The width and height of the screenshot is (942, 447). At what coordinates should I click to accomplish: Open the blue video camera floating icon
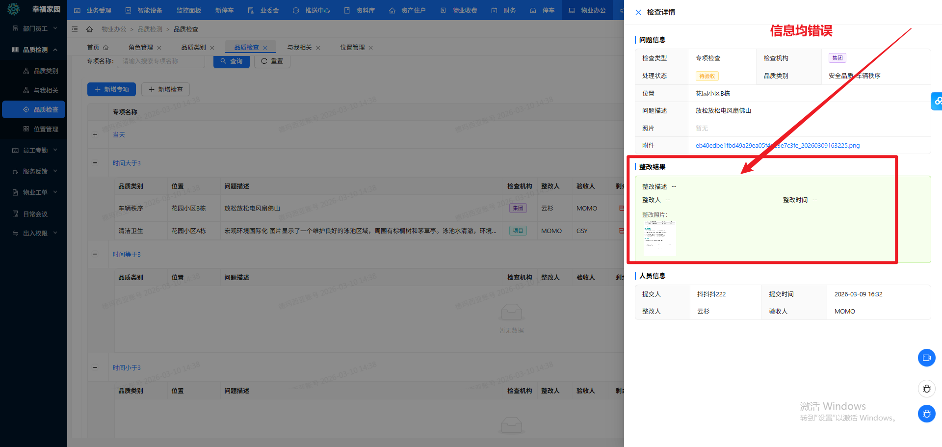(926, 358)
